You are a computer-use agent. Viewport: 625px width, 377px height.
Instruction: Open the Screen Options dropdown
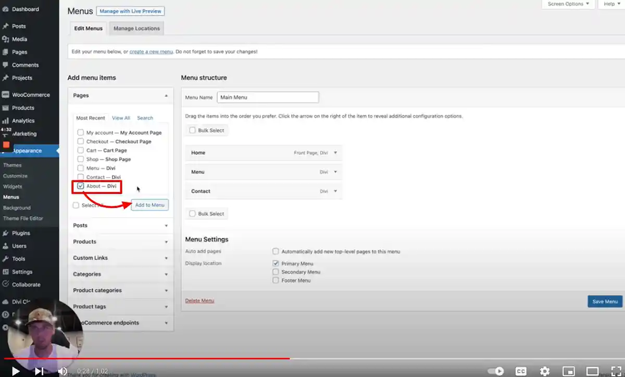click(x=568, y=4)
